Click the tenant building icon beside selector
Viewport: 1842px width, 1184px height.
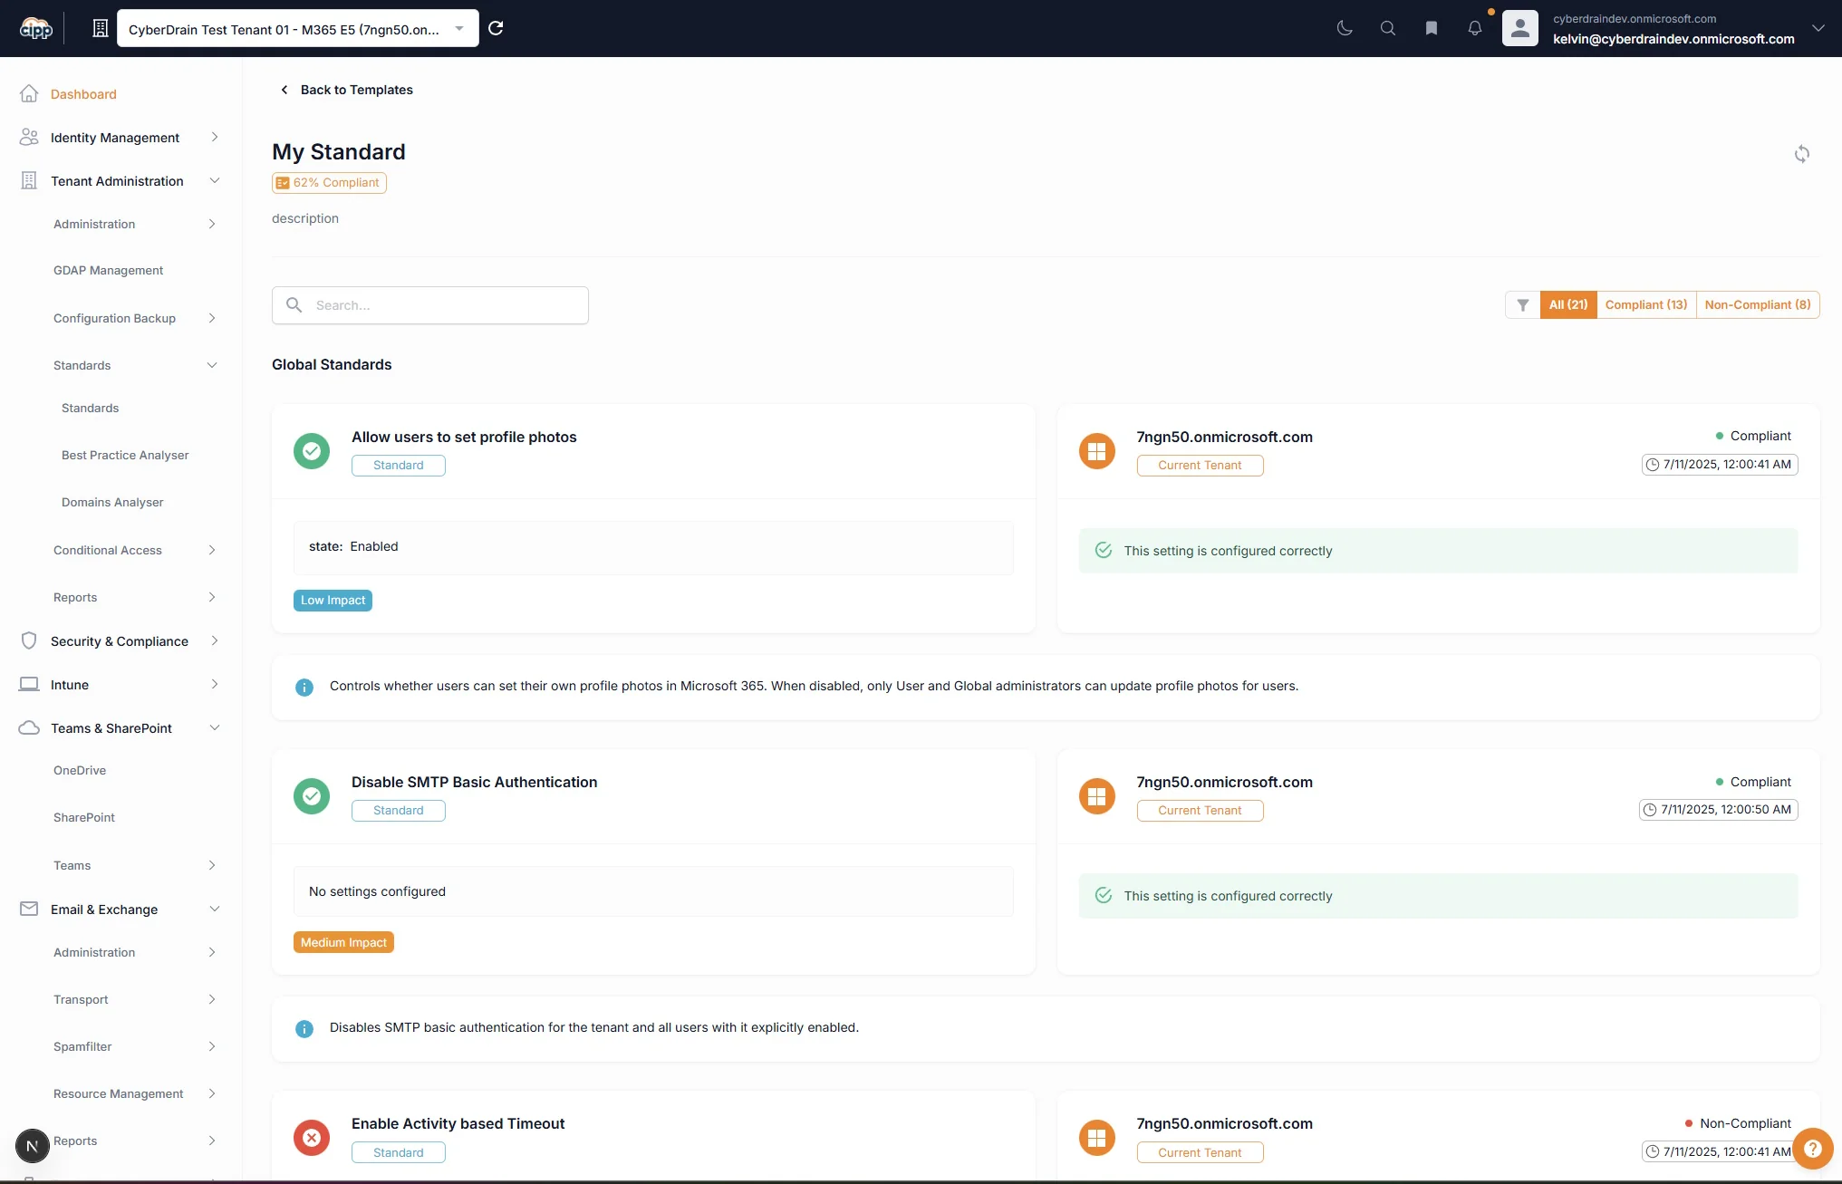click(x=101, y=28)
